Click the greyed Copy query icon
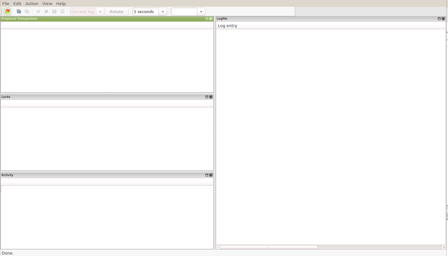Viewport: 448px width, 256px height. coord(27,11)
